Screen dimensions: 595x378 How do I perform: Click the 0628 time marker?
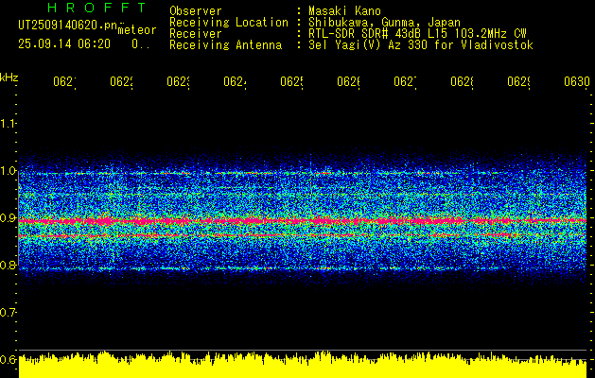pos(463,82)
